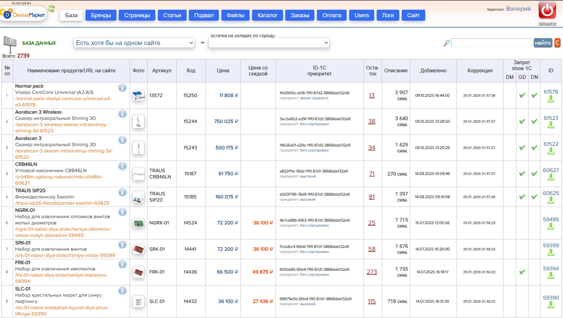Open the TRAUS SIP20 product photo thumbnail
This screenshot has height=318, width=563.
coord(138,197)
